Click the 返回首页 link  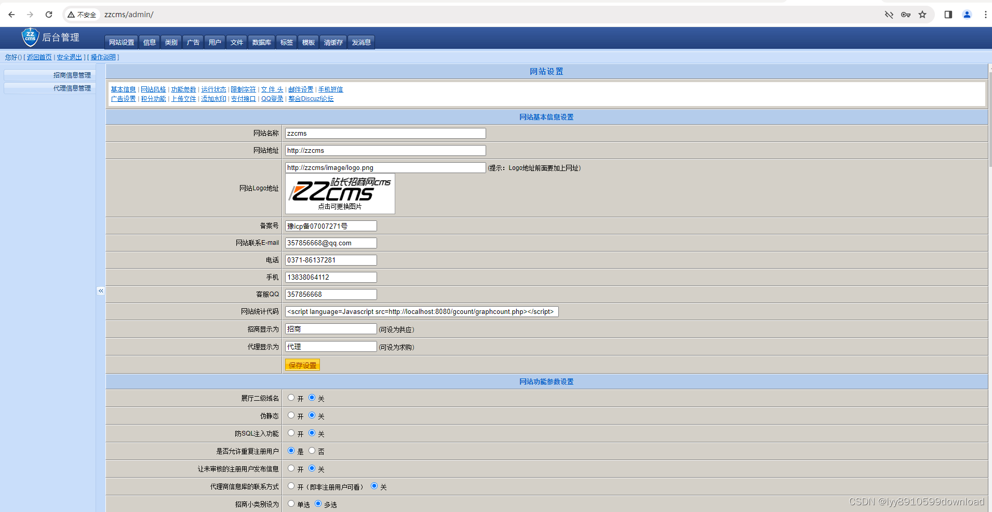(39, 57)
